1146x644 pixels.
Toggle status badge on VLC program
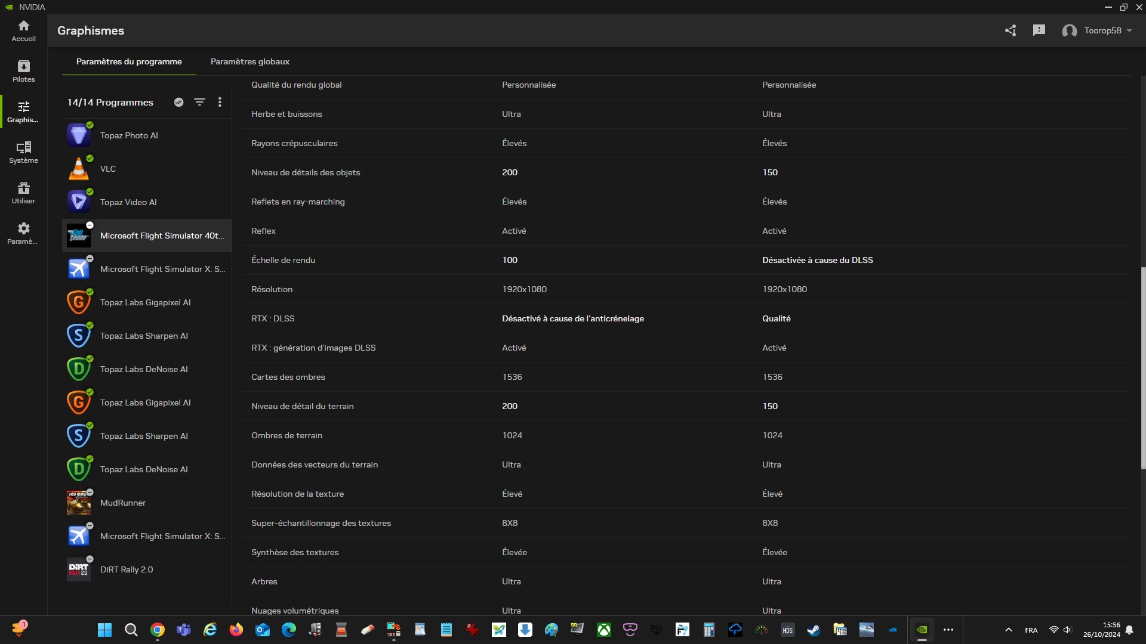[x=90, y=159]
